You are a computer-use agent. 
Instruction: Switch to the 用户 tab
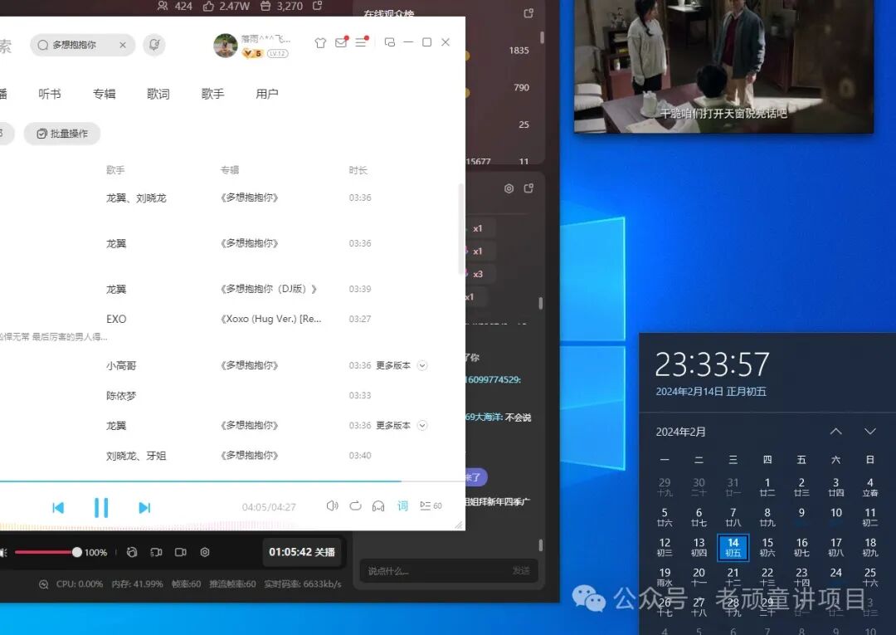[266, 94]
